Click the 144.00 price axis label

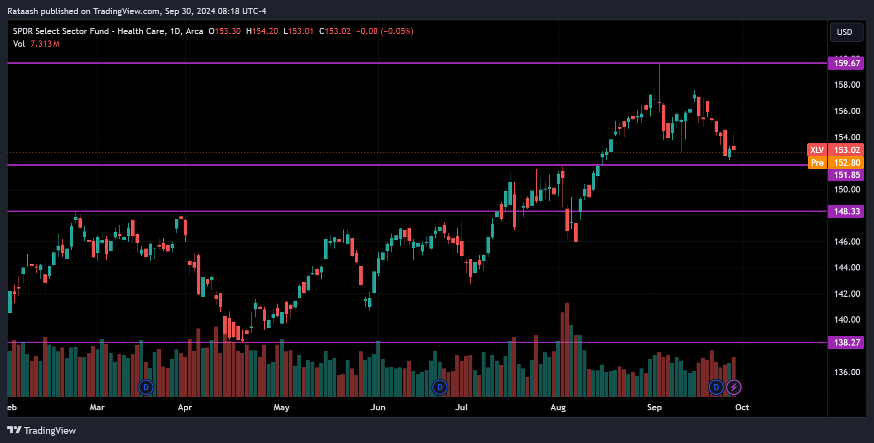click(847, 268)
